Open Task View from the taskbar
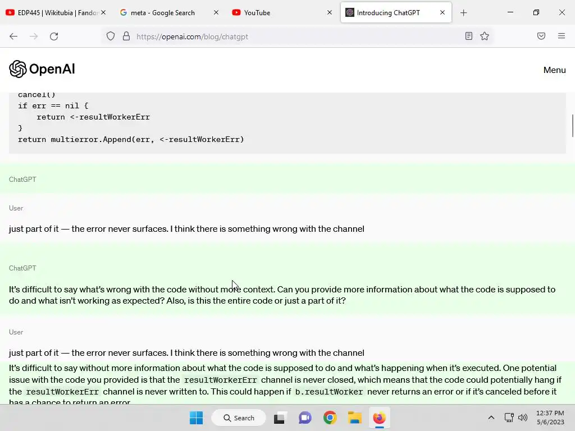575x431 pixels. click(x=279, y=418)
